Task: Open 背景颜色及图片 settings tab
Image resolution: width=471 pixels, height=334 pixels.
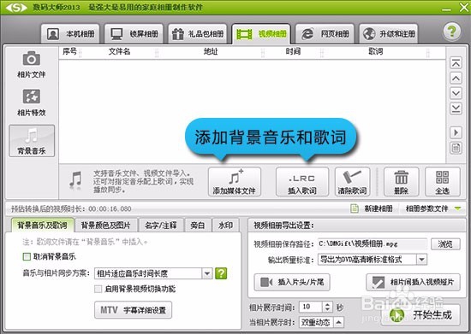Action: click(105, 226)
